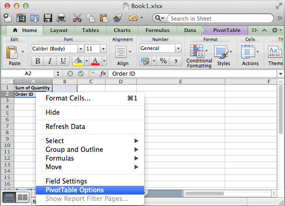Select column E header
This screenshot has width=285, height=206.
(x=180, y=82)
